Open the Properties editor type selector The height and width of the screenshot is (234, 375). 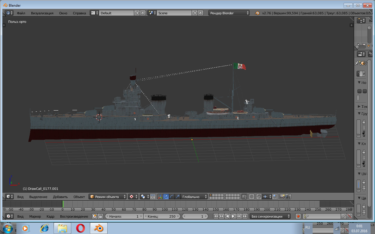point(361,54)
